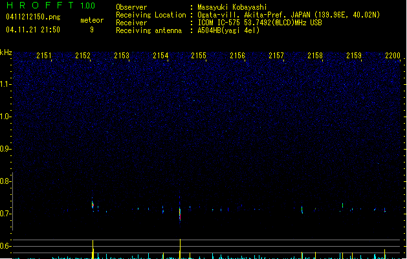Click the ICOM IC-575 receiver text
The width and height of the screenshot is (407, 259).
pyautogui.click(x=259, y=23)
